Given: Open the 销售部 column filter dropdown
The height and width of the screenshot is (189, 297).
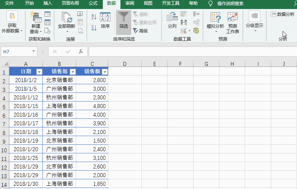Looking at the screenshot, I should [x=73, y=72].
